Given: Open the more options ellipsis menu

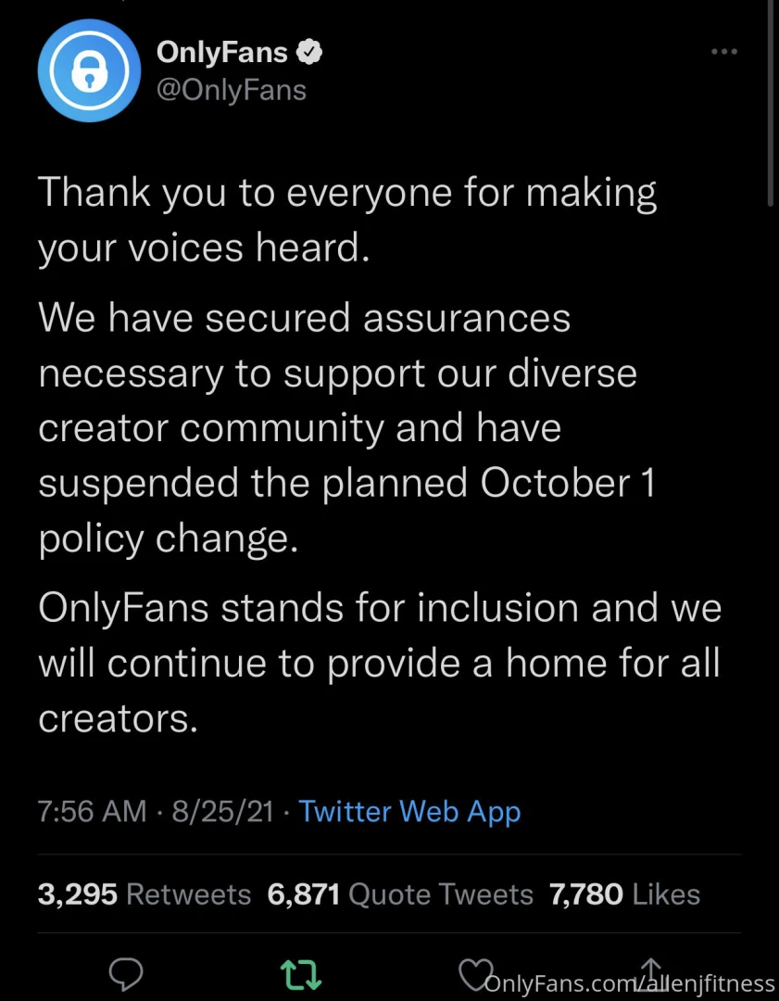Looking at the screenshot, I should pos(723,52).
